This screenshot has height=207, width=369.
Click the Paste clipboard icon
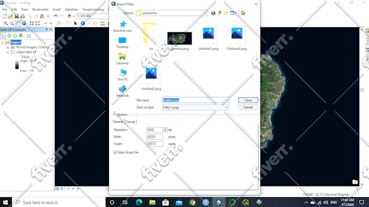[42, 16]
